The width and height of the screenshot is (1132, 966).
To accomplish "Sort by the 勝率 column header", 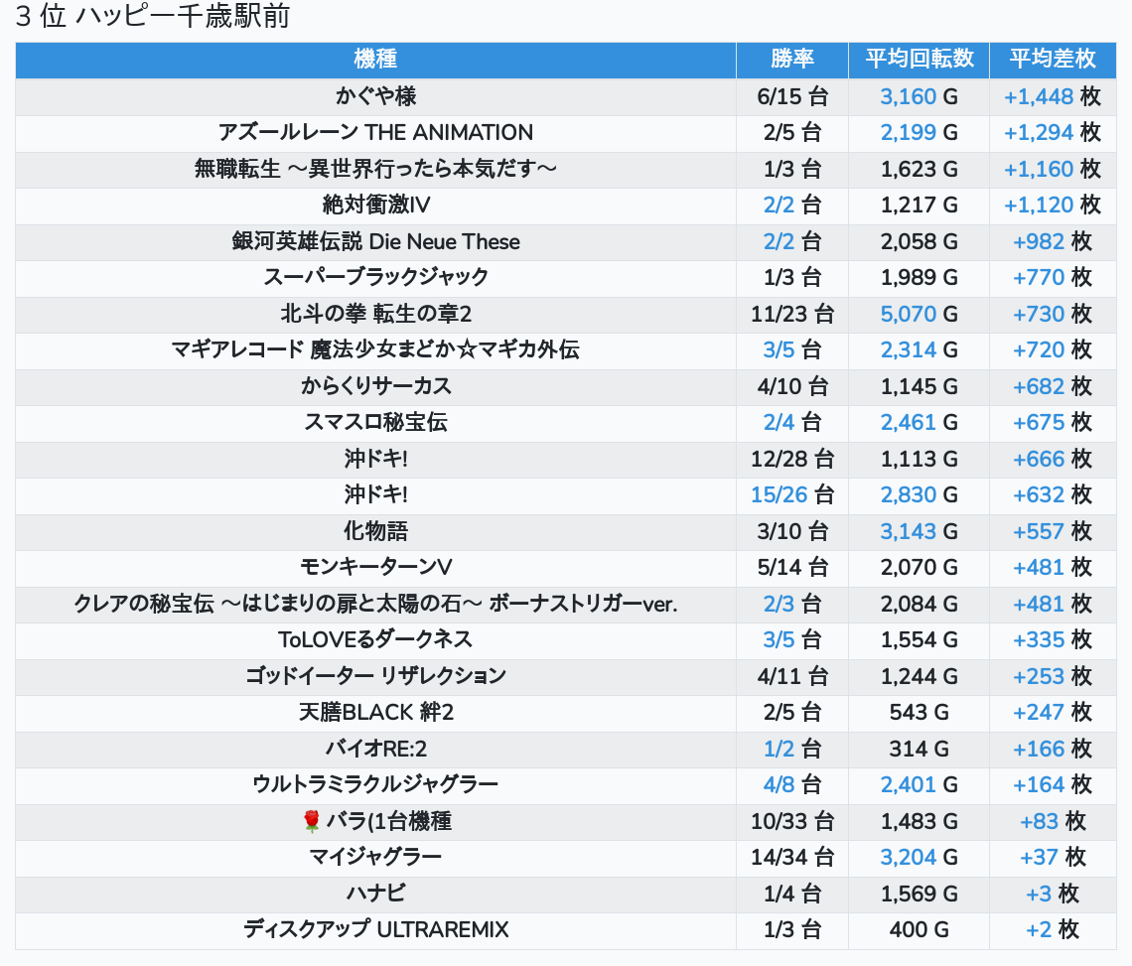I will [791, 60].
